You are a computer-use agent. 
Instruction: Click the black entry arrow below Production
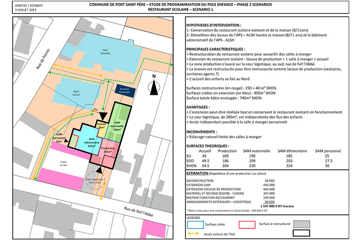coord(99,170)
